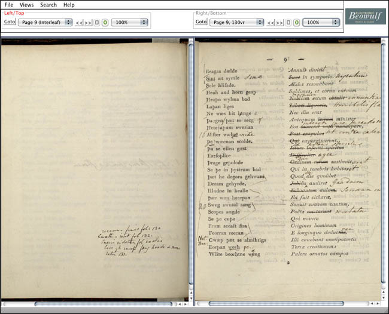Click the line 'Wlite beorhtne wang'
This screenshot has height=314, width=389.
click(x=235, y=254)
